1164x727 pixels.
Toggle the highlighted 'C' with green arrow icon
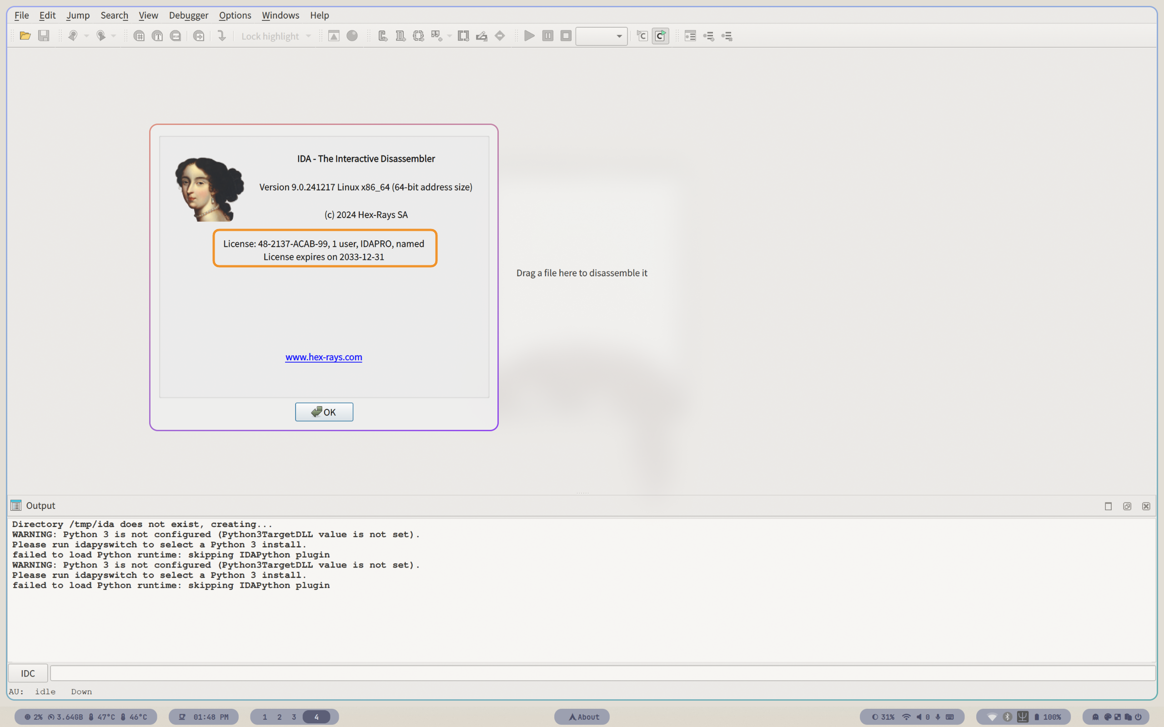(660, 35)
